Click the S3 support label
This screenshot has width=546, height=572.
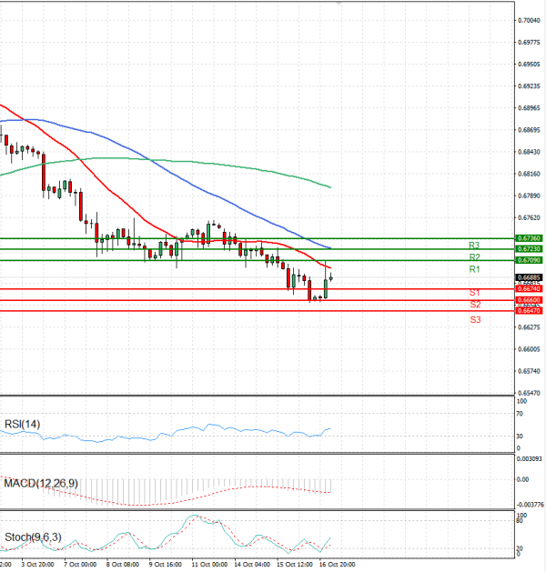coord(475,319)
